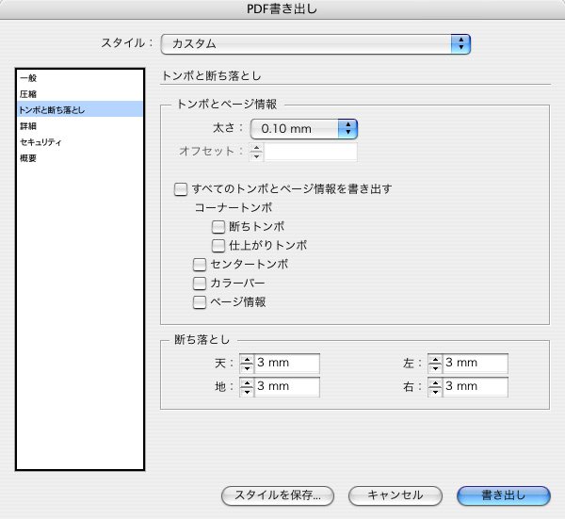Toggle the カラーバー checkbox
Viewport: 565px width, 519px height.
[200, 284]
